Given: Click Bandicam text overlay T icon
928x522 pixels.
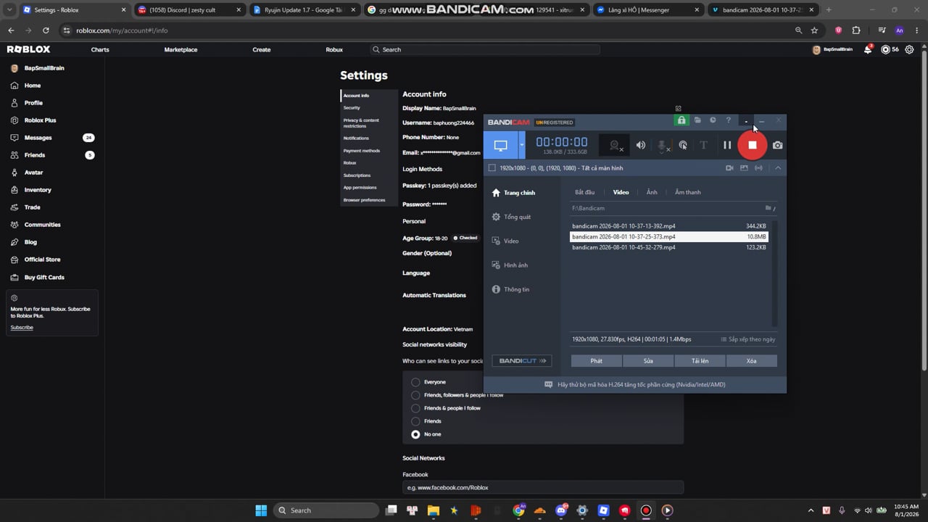Looking at the screenshot, I should pos(703,145).
